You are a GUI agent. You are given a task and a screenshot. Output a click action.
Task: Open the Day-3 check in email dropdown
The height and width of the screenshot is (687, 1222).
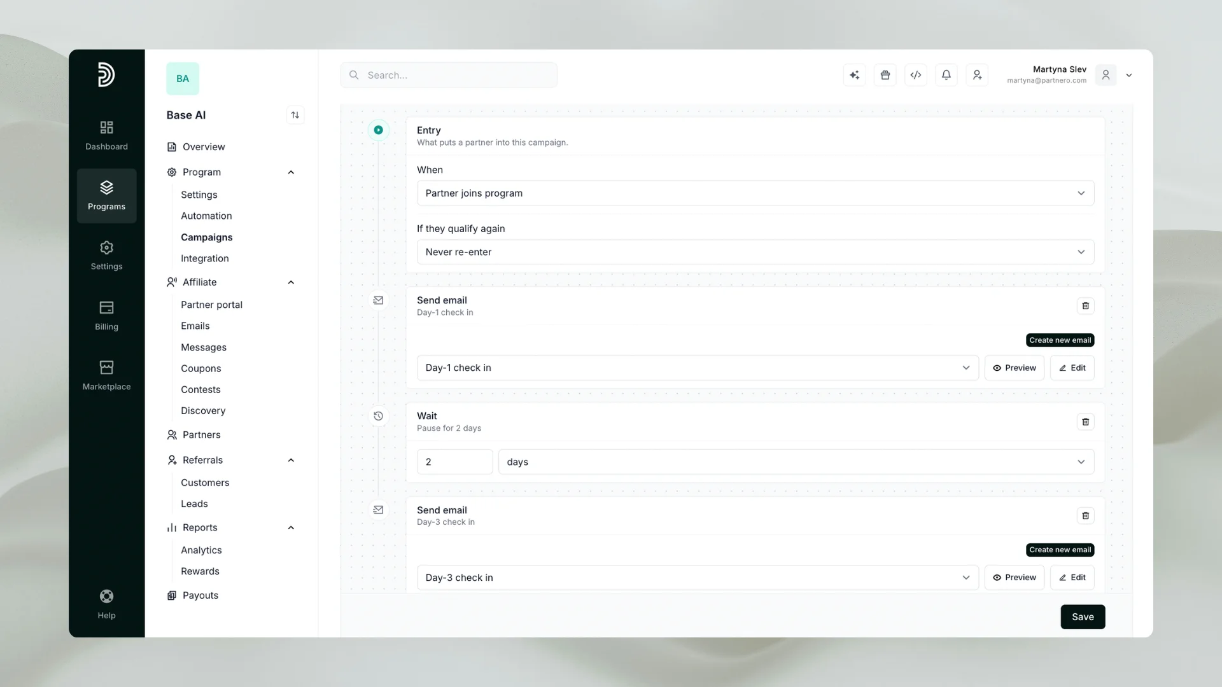coord(698,578)
